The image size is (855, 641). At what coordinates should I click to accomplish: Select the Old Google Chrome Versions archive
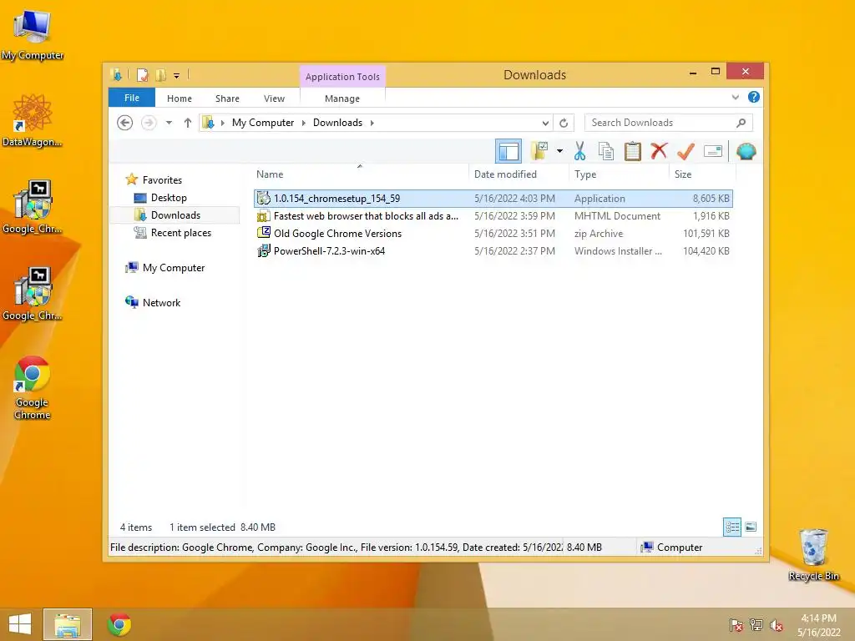click(x=493, y=234)
